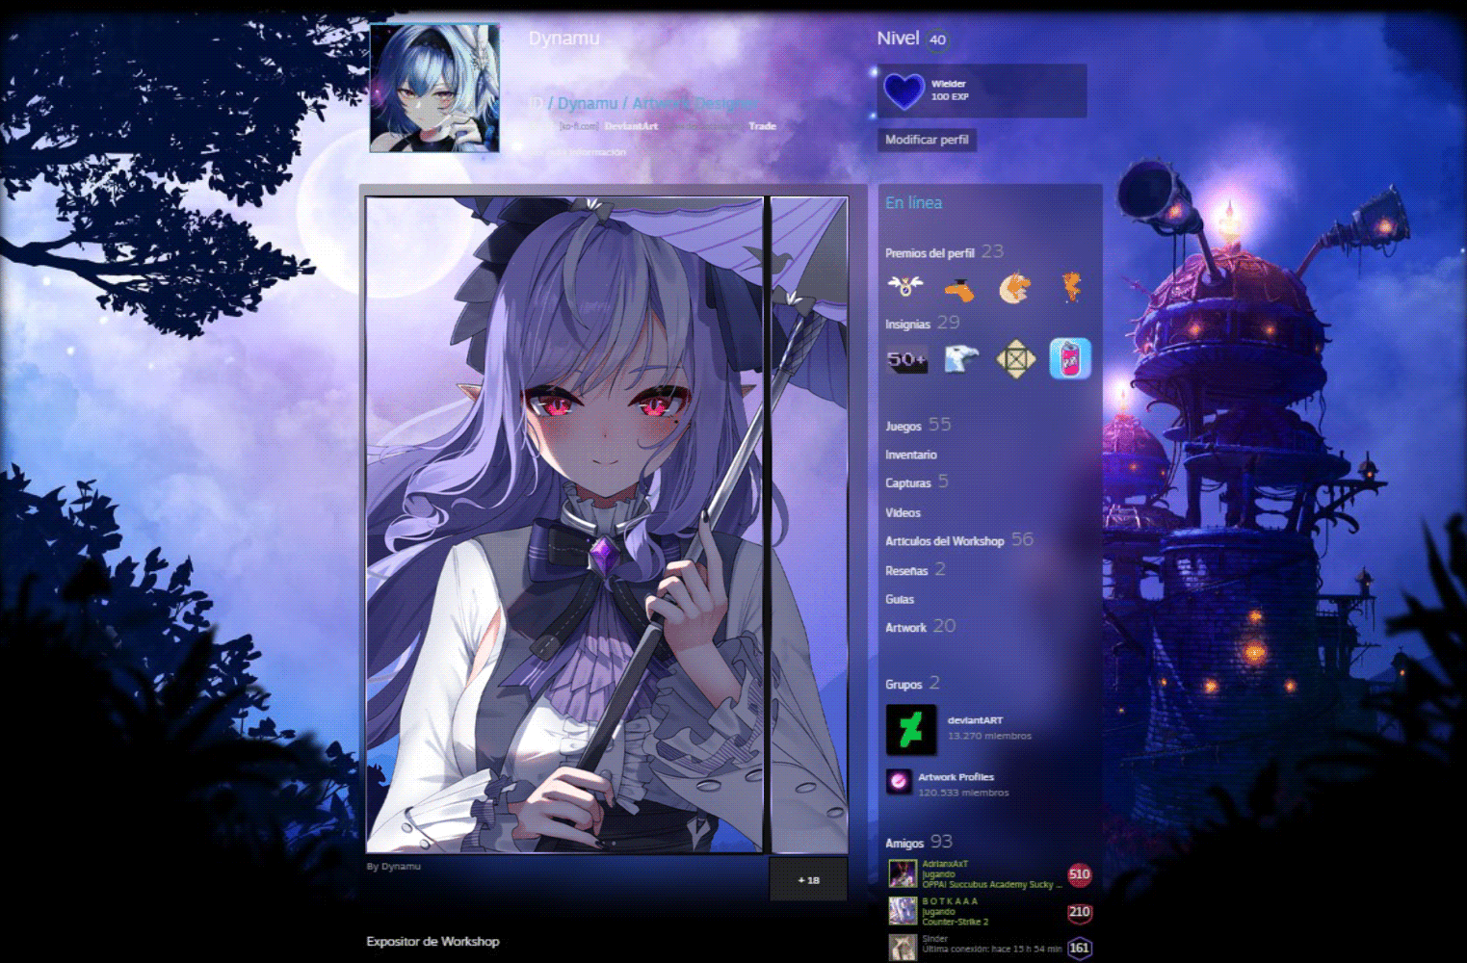Click the round orange third award icon

tap(1014, 288)
